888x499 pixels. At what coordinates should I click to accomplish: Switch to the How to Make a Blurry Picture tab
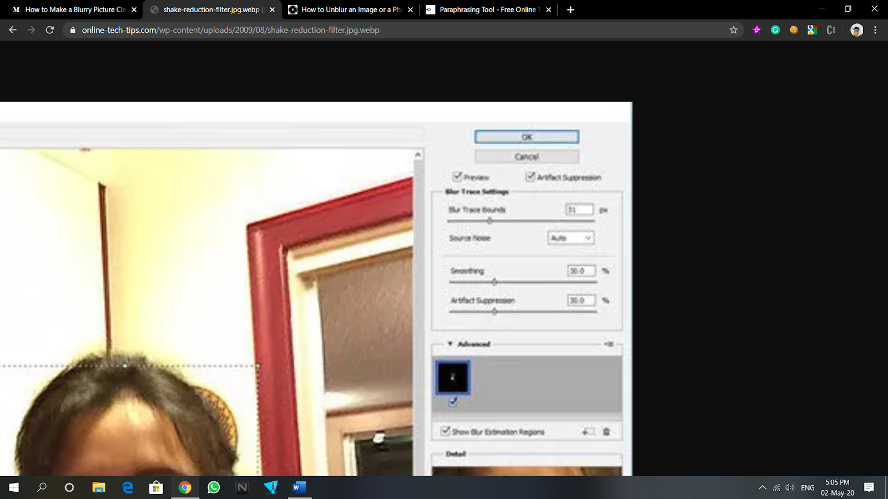pos(73,9)
